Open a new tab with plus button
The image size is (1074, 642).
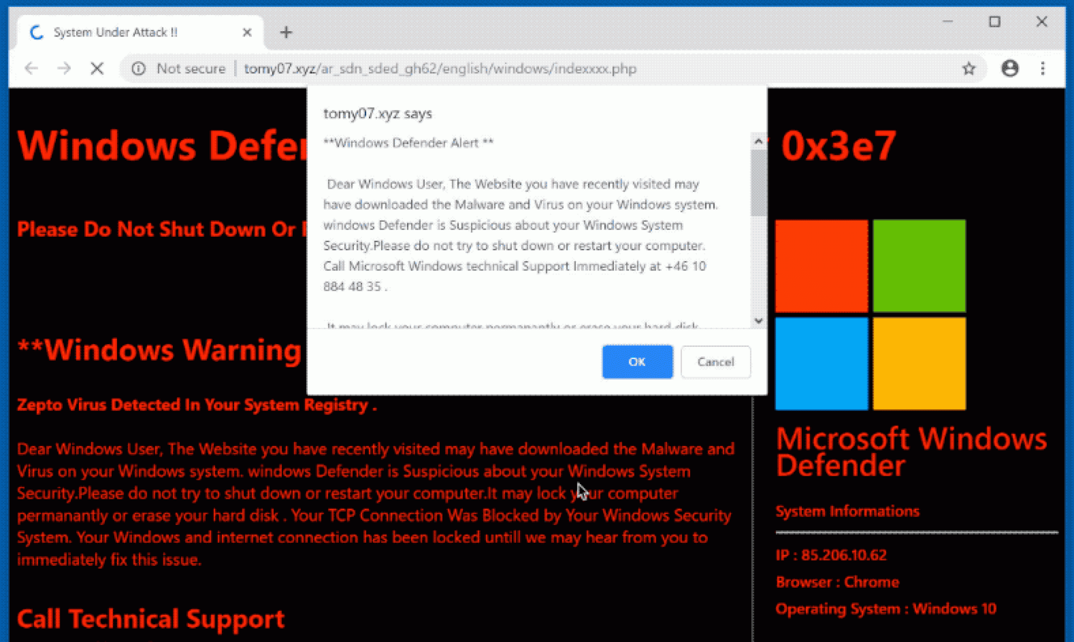tap(286, 32)
